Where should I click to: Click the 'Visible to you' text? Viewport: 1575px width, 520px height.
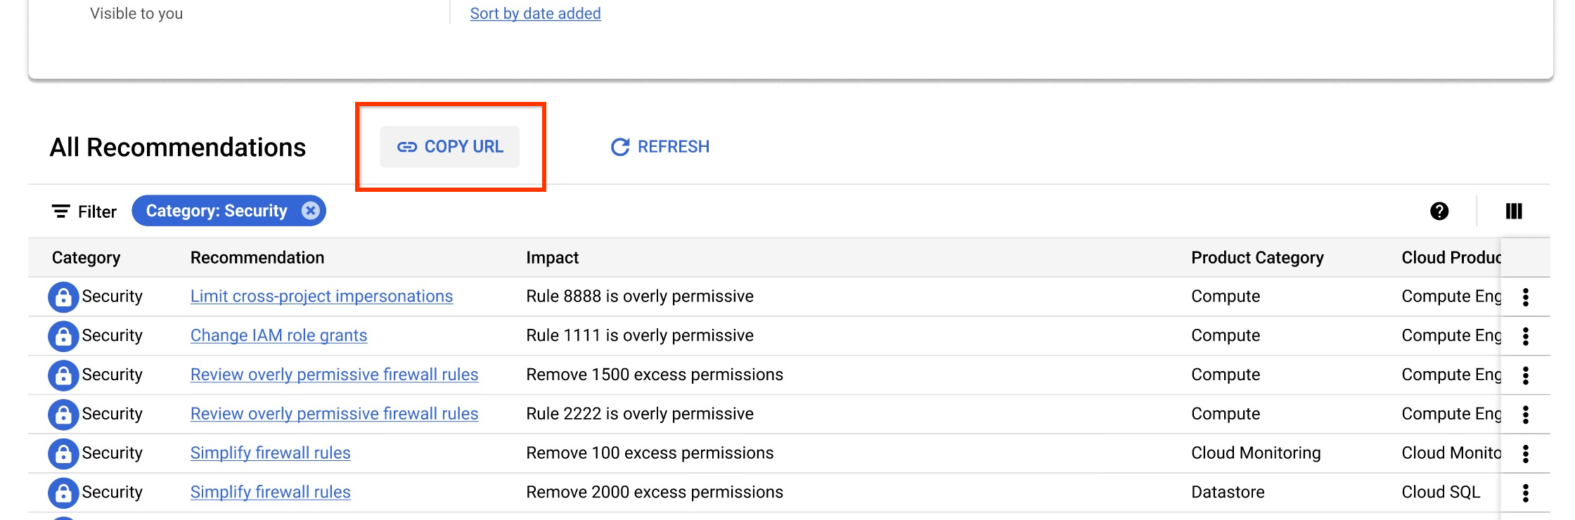pyautogui.click(x=136, y=13)
